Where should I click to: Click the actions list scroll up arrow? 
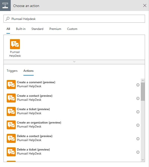click(143, 81)
